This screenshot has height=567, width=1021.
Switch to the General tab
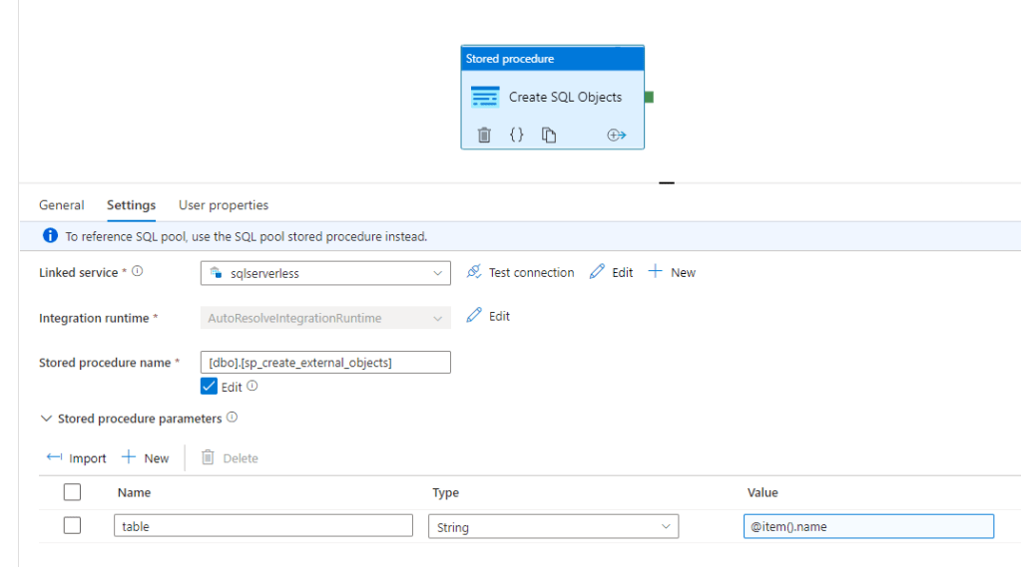[61, 205]
